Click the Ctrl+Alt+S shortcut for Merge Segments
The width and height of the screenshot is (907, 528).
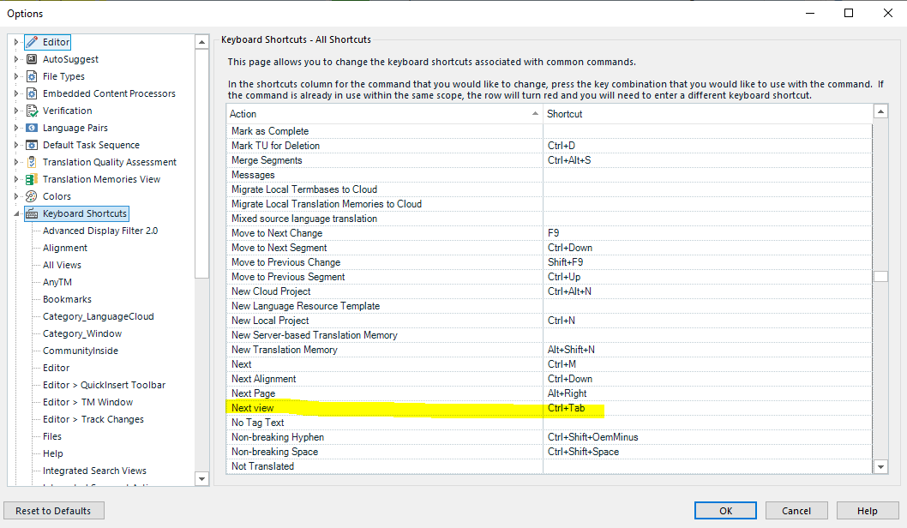707,160
